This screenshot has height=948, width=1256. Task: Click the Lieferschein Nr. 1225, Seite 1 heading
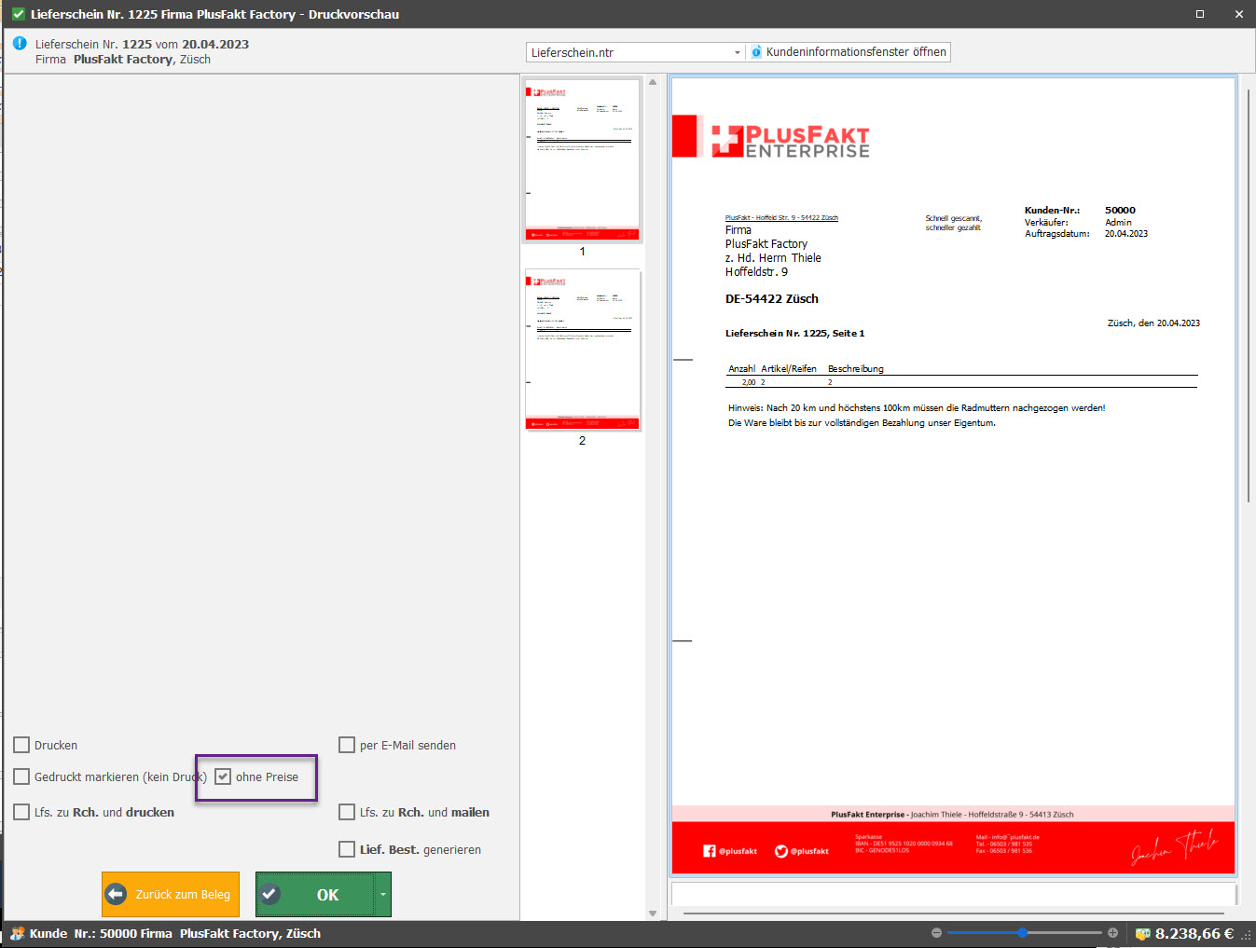pyautogui.click(x=795, y=333)
